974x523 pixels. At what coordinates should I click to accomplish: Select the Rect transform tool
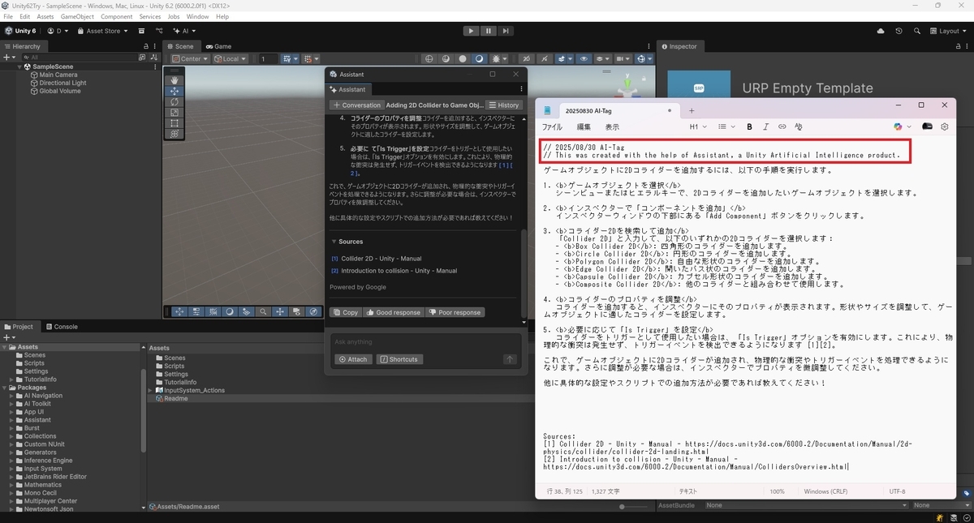click(x=174, y=123)
